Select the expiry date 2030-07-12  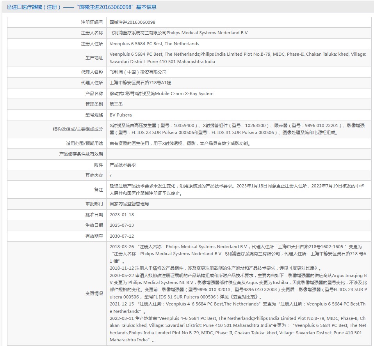pyautogui.click(x=122, y=236)
